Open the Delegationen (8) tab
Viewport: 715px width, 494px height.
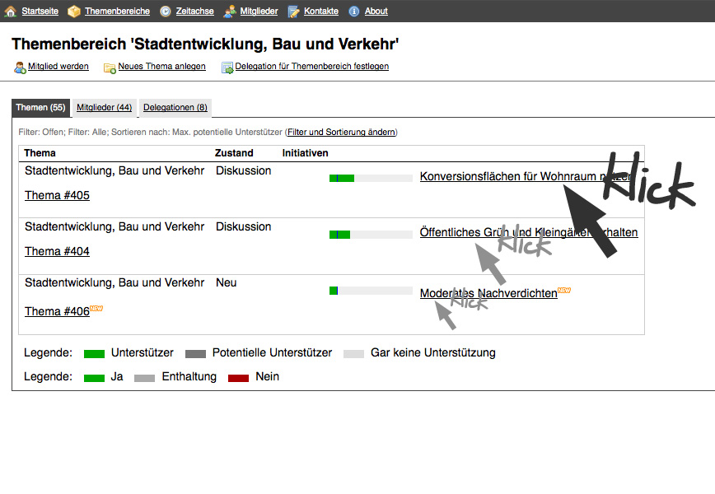[x=175, y=108]
